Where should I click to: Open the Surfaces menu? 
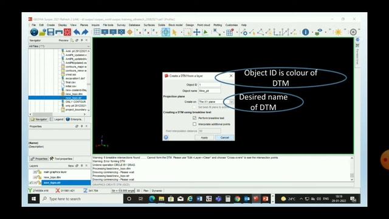pyautogui.click(x=149, y=25)
